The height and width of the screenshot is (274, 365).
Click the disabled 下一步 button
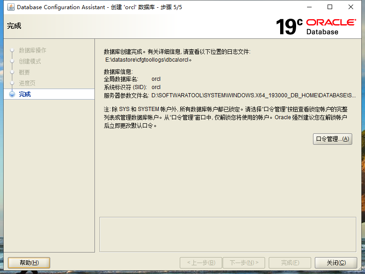tap(244, 263)
